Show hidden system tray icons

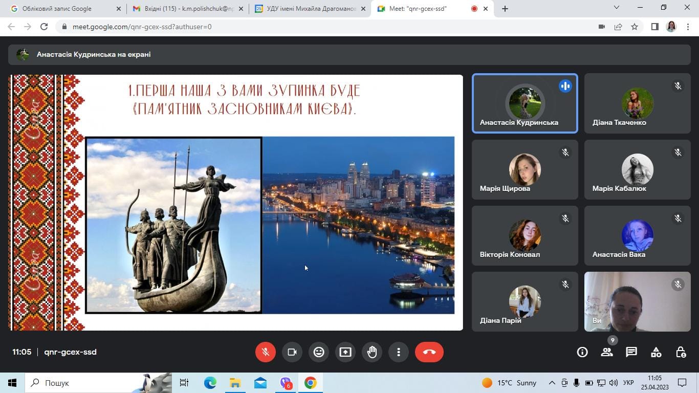[x=552, y=383]
